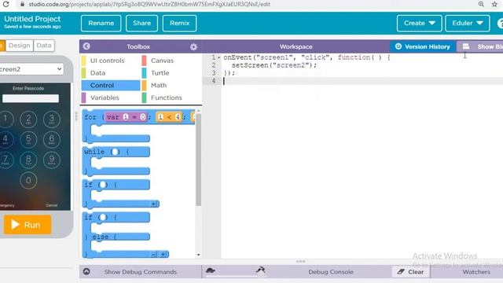Open Toolbox settings with the gear icon

(193, 47)
